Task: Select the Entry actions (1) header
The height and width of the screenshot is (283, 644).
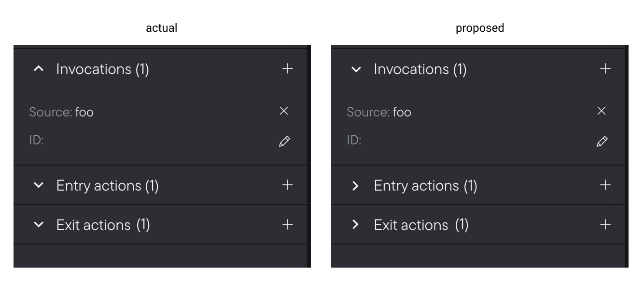Action: (x=107, y=185)
